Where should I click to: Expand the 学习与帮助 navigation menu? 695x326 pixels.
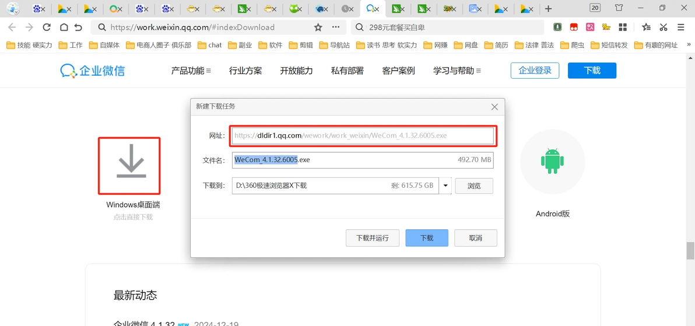click(457, 71)
